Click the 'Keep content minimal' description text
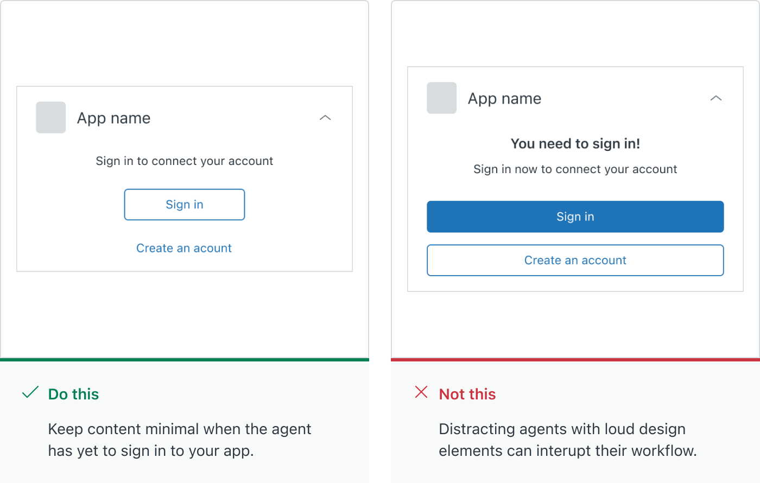Screen dimensions: 760x483 179,440
